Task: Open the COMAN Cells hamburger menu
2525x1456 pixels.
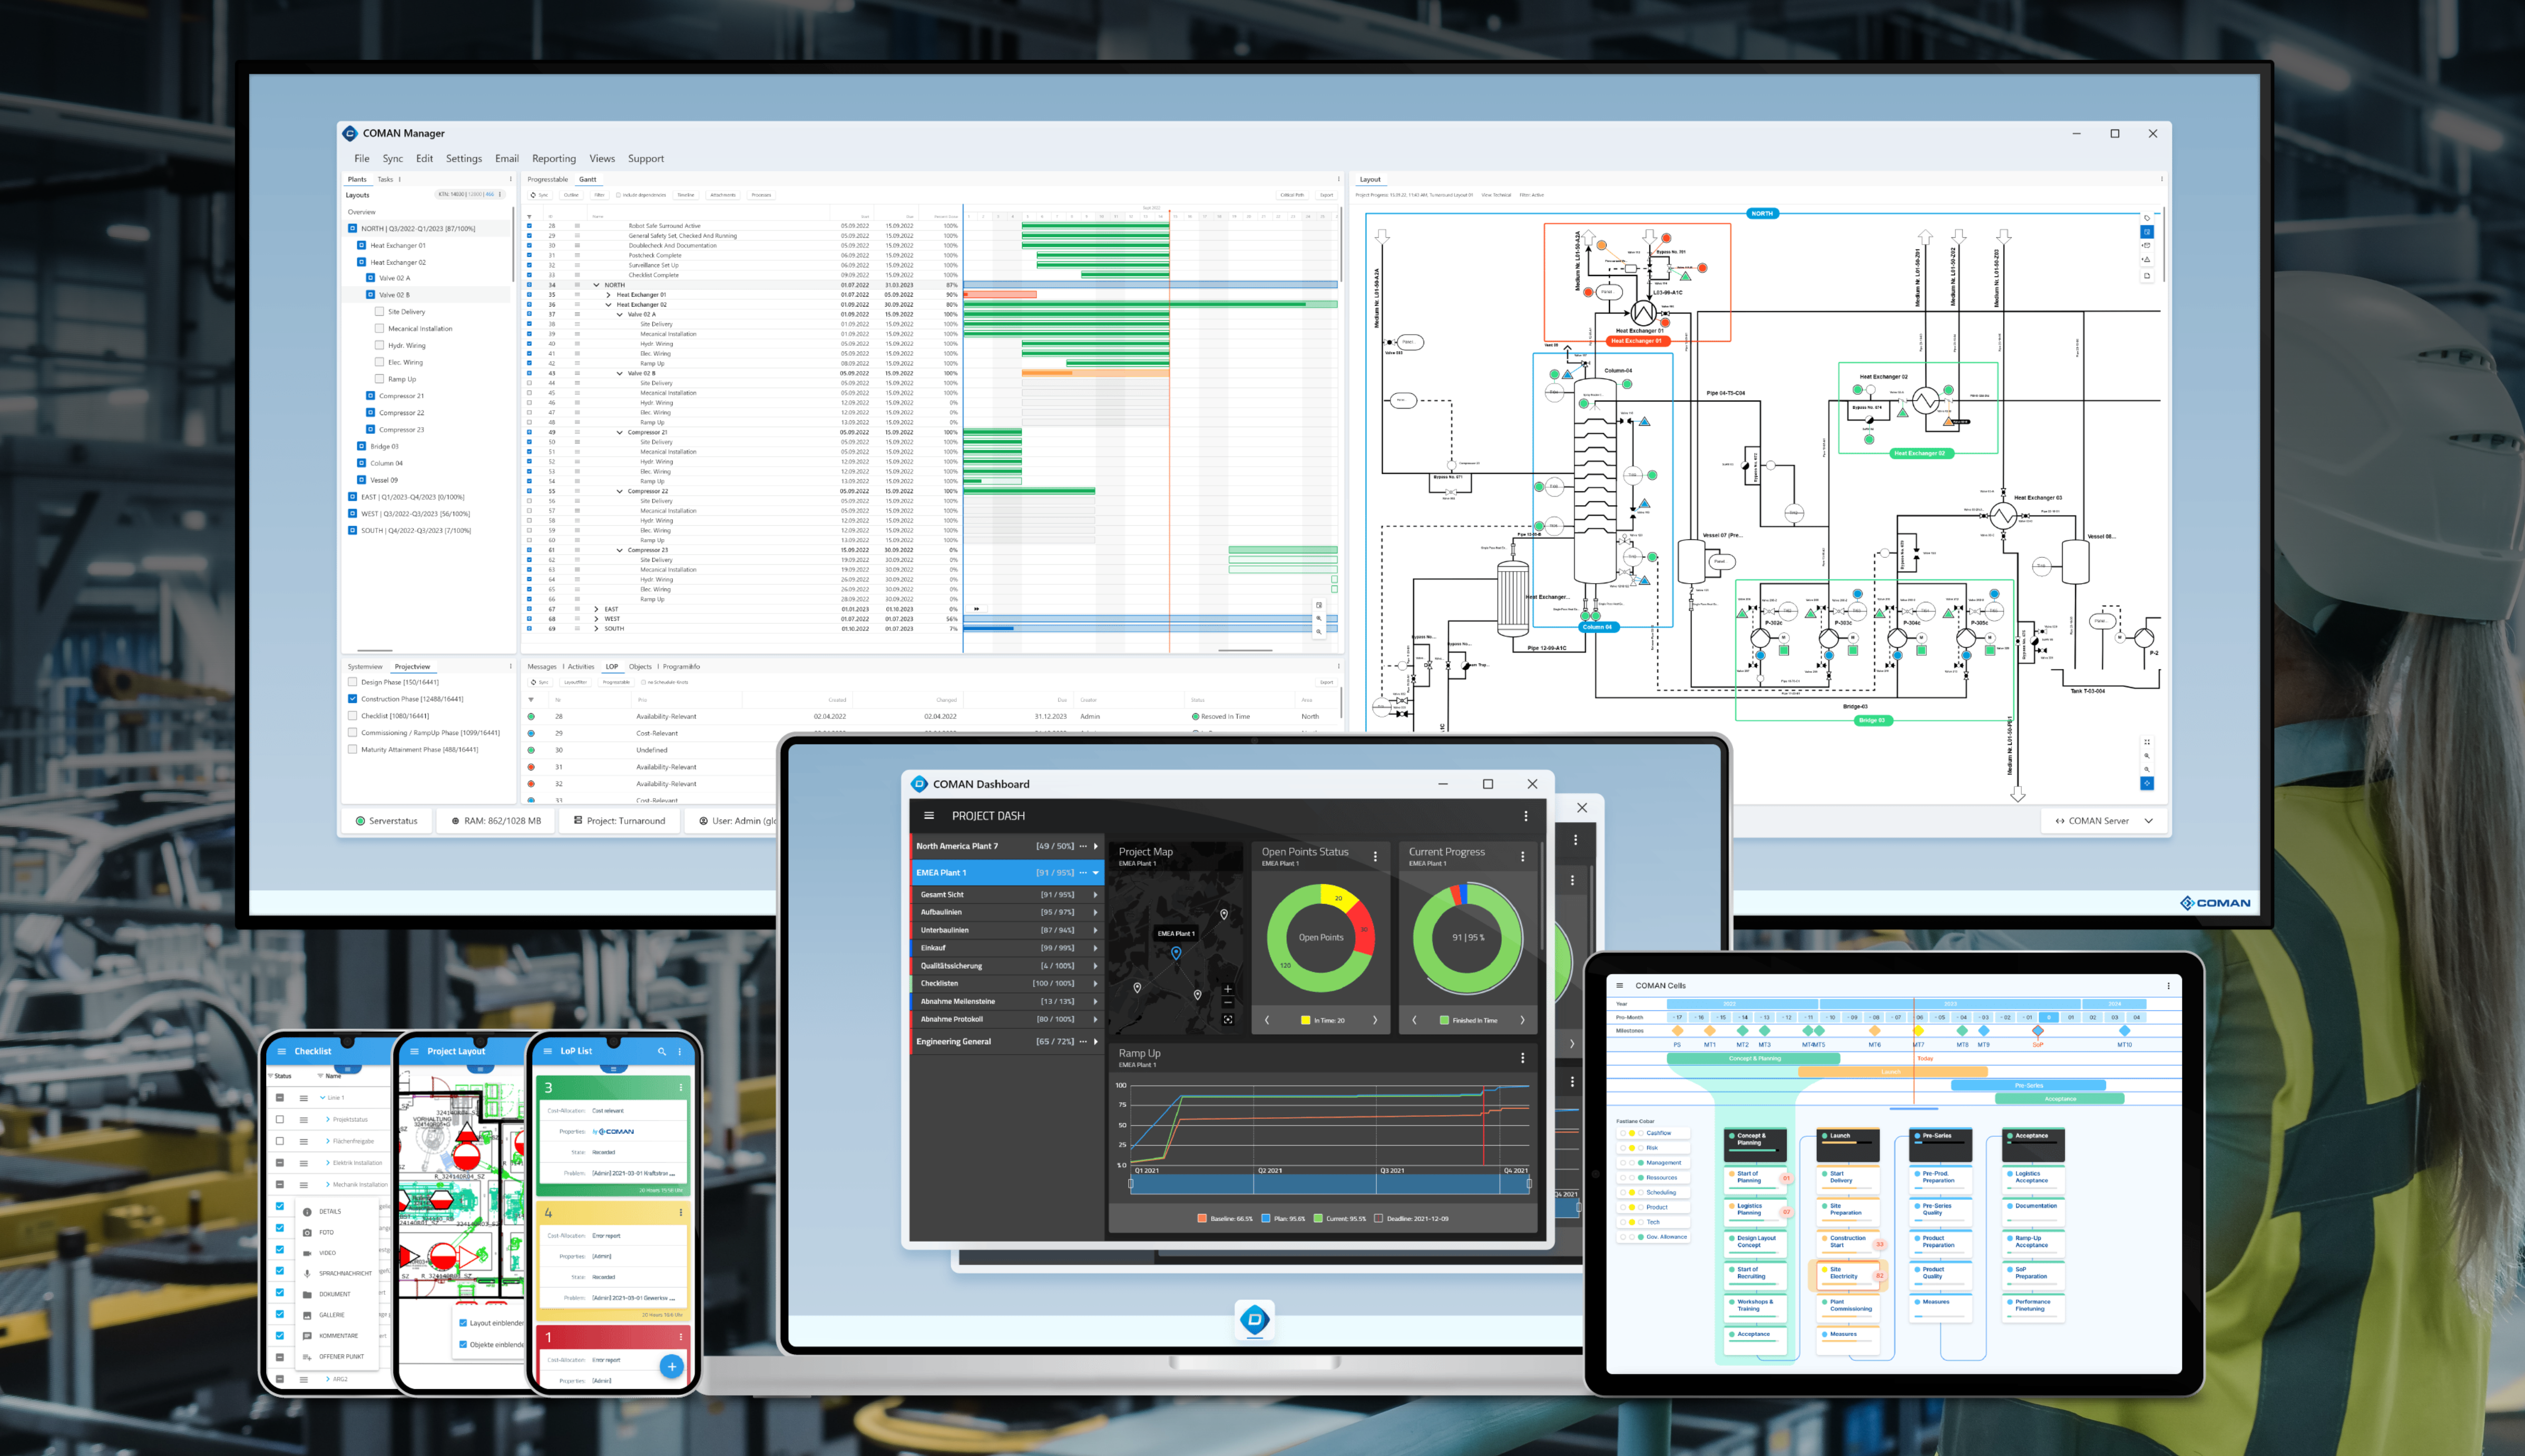Action: [x=1620, y=985]
